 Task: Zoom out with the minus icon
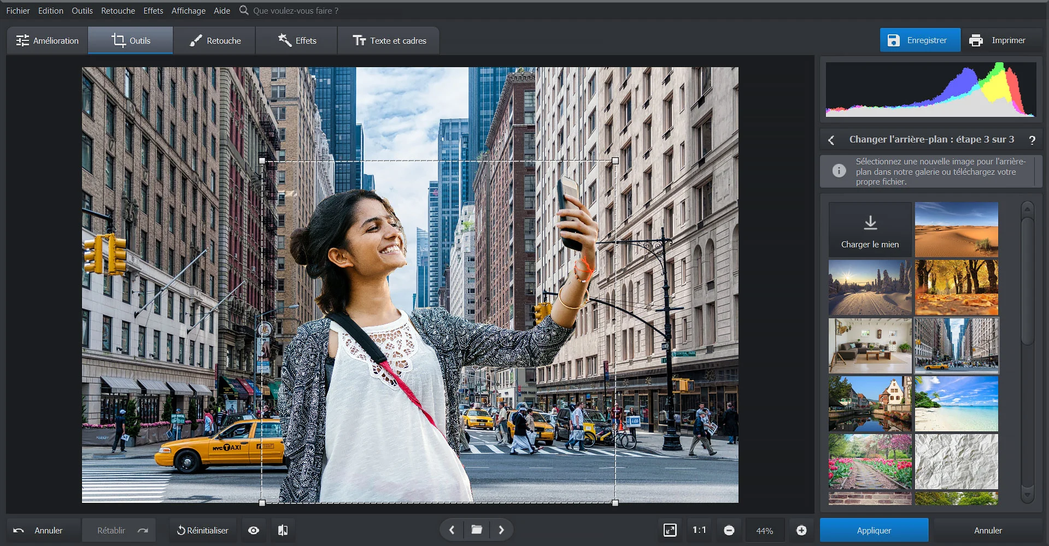coord(729,530)
